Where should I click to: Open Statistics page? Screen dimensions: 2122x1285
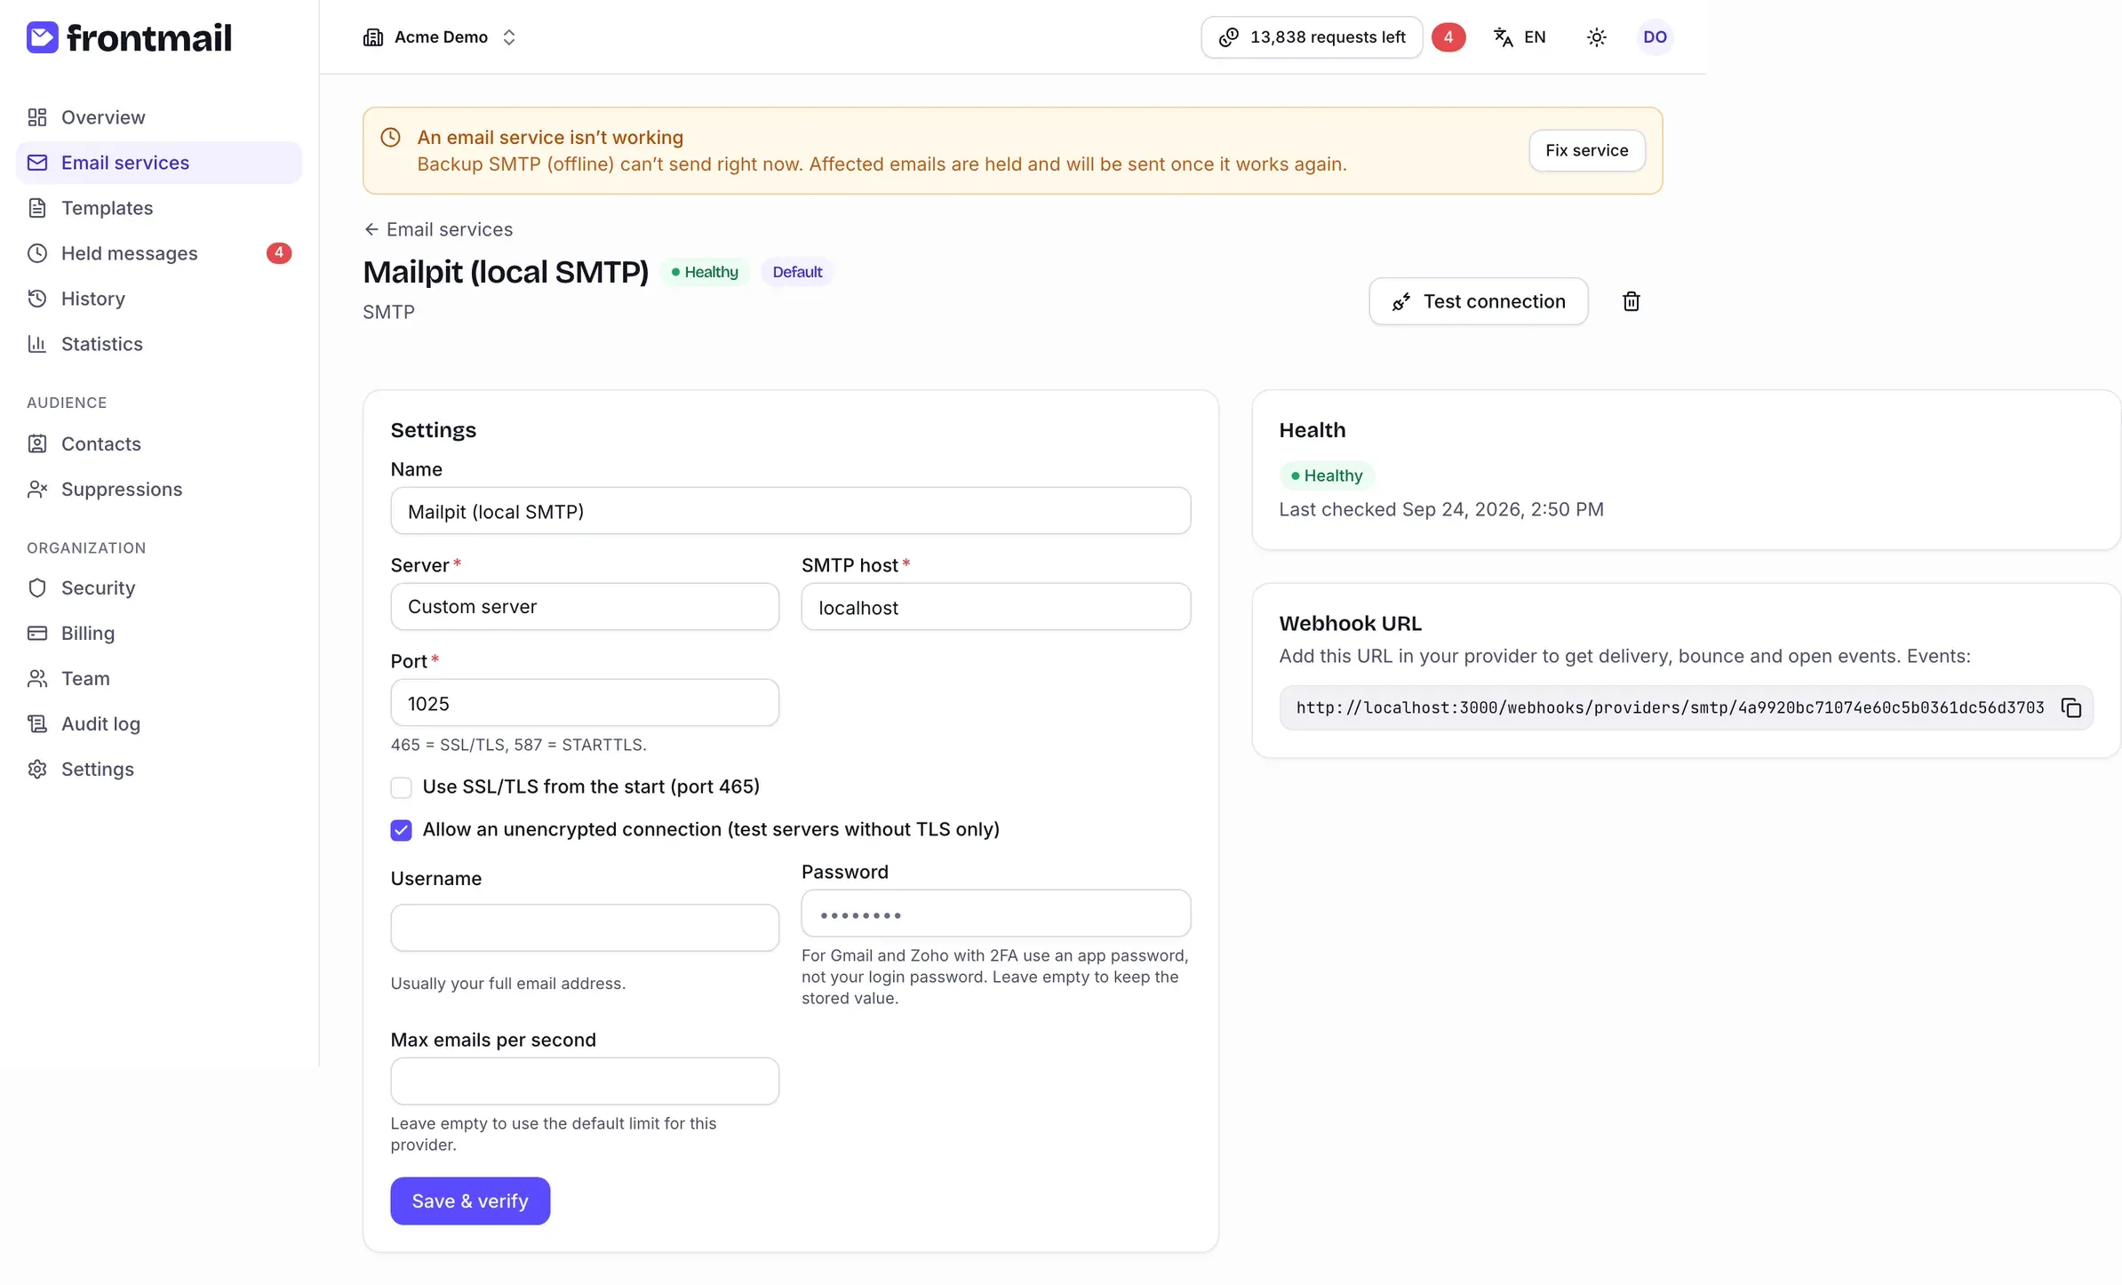click(159, 344)
